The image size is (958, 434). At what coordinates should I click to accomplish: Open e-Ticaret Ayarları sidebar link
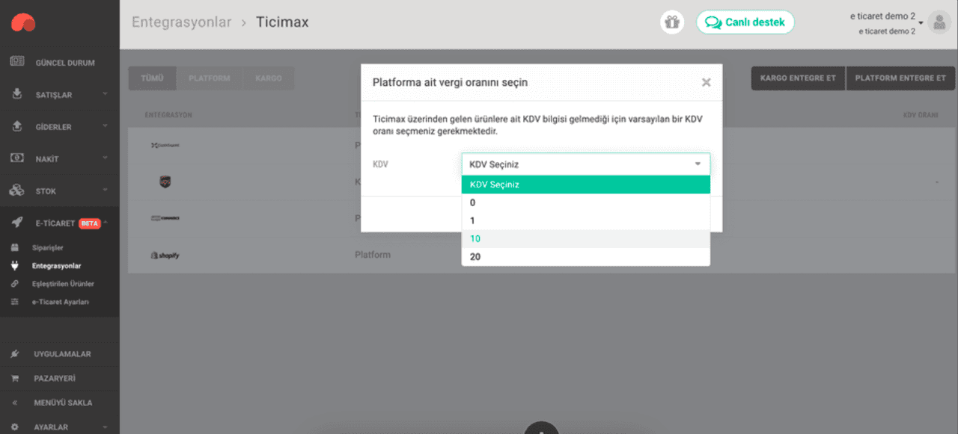(x=61, y=302)
